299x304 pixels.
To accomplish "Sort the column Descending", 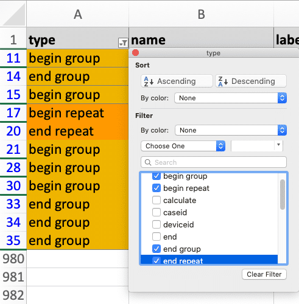I will pos(251,81).
